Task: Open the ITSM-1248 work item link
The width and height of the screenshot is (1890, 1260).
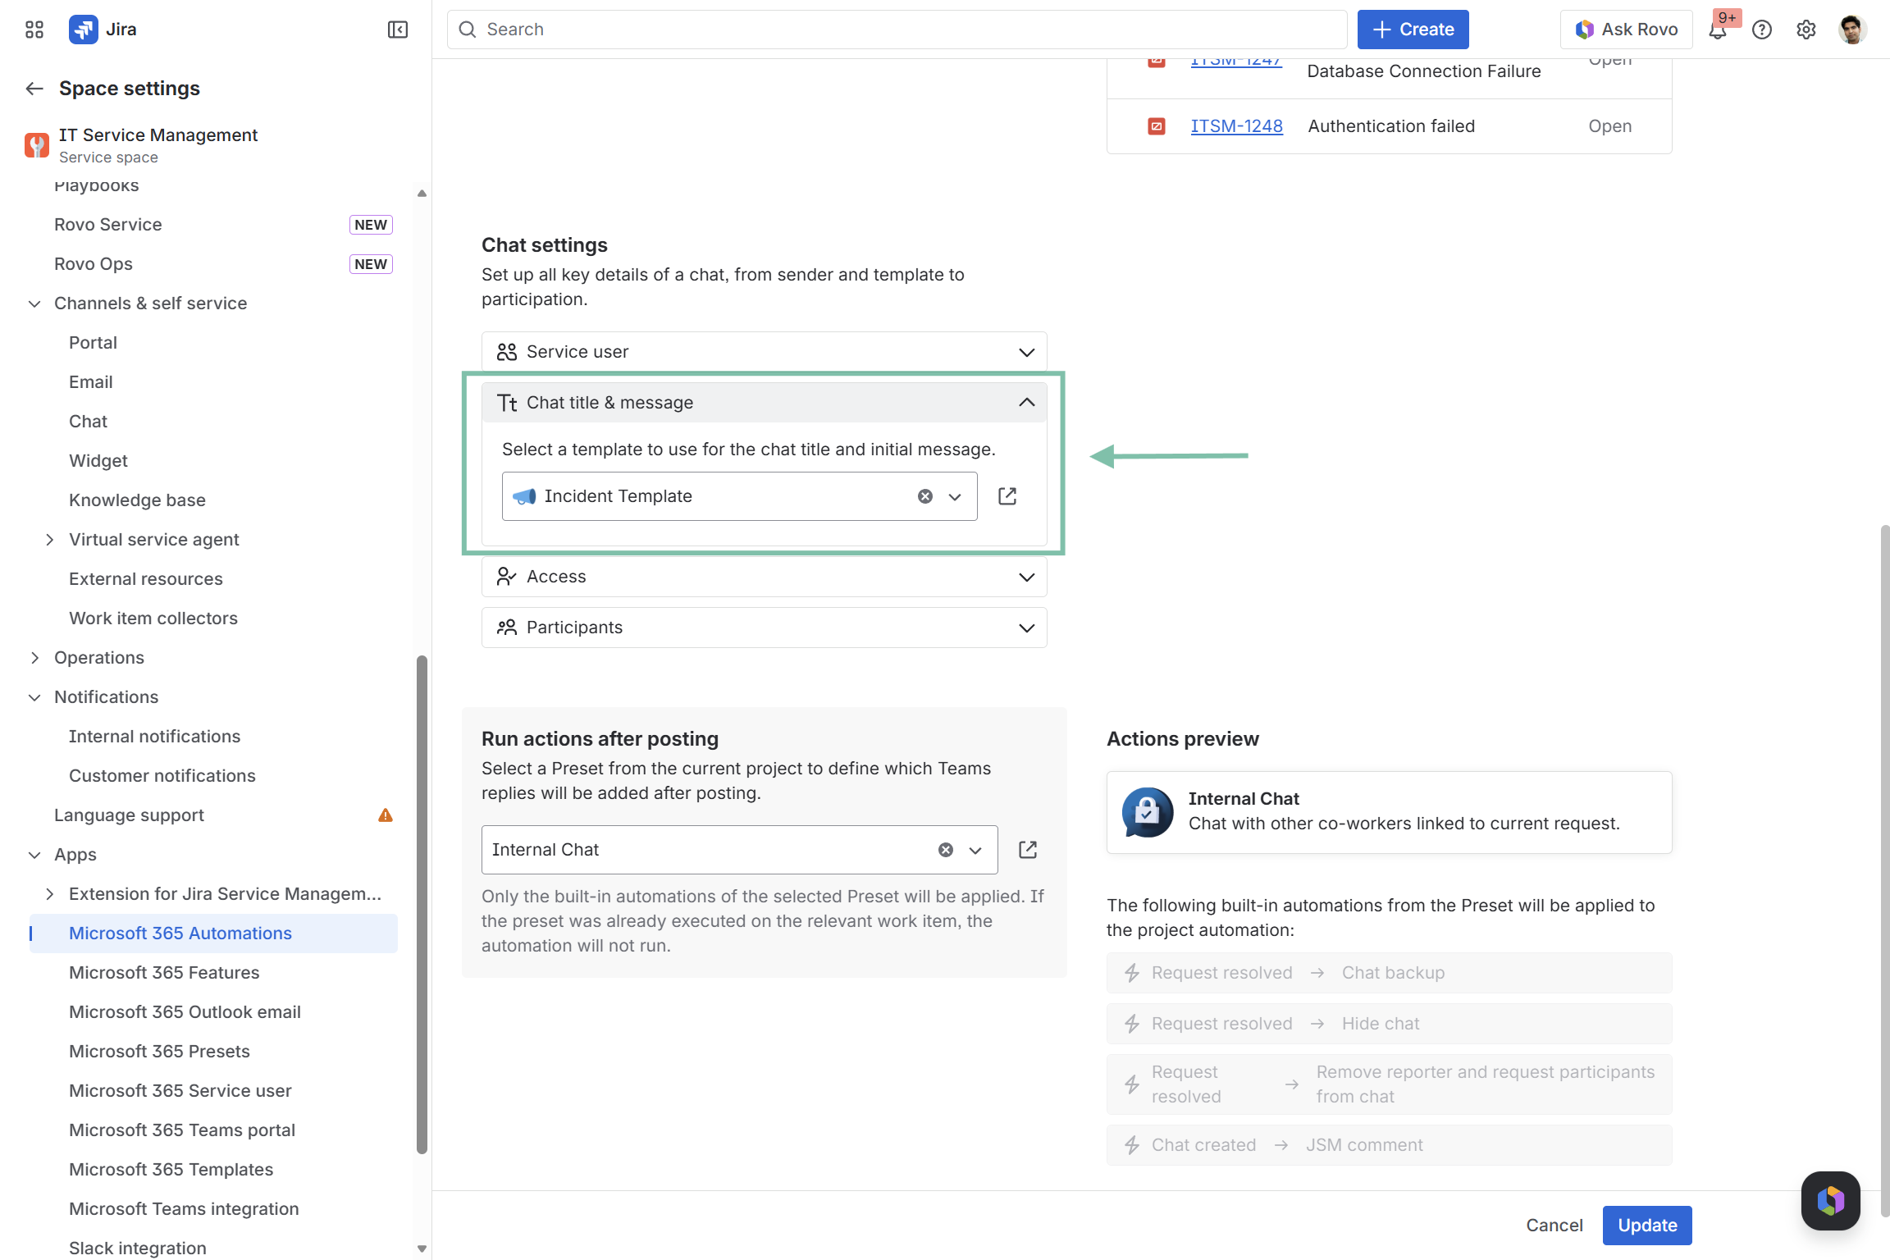Action: pos(1236,126)
